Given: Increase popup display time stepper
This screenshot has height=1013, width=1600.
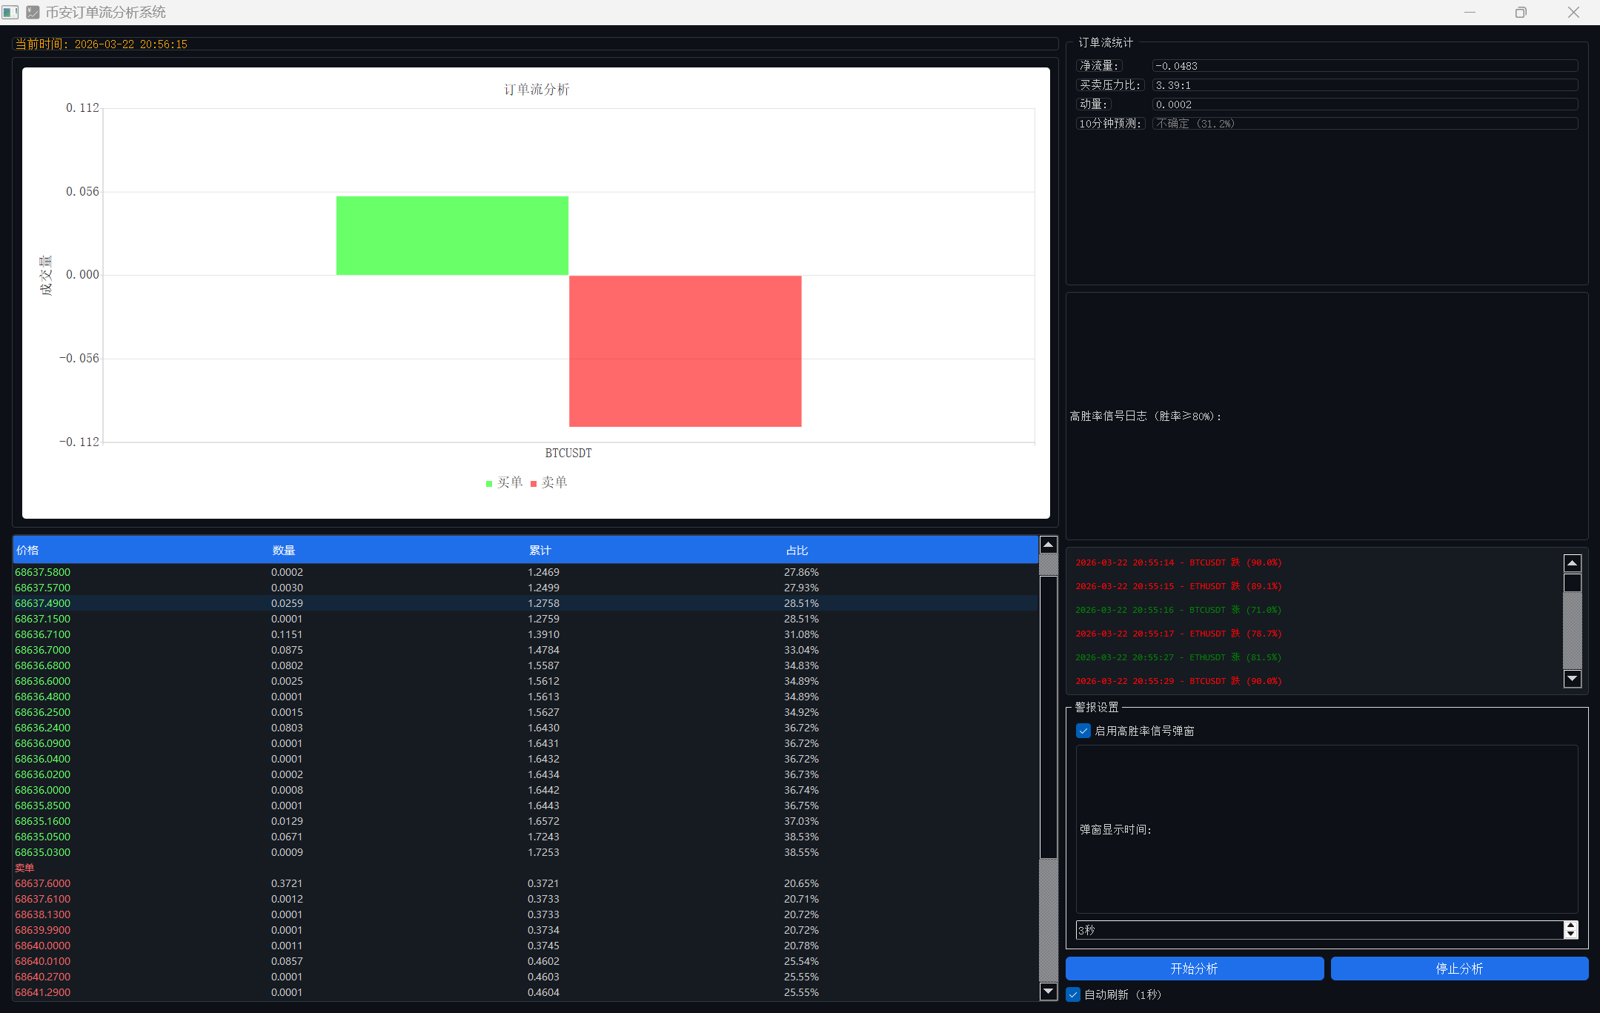Looking at the screenshot, I should click(x=1570, y=925).
